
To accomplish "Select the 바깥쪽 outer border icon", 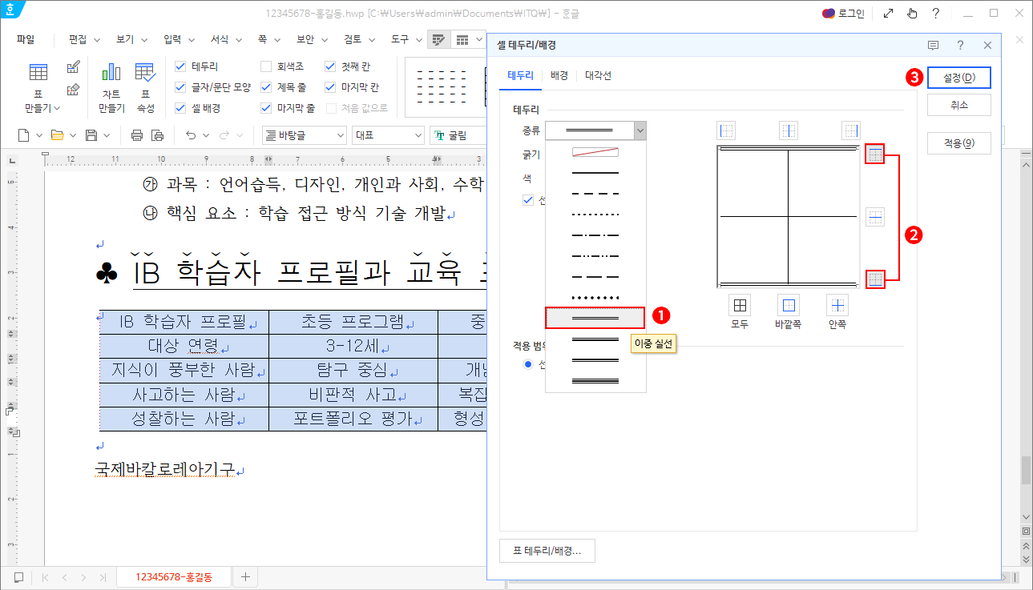I will (x=789, y=305).
